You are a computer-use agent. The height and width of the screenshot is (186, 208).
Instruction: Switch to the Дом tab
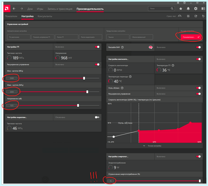point(30,9)
